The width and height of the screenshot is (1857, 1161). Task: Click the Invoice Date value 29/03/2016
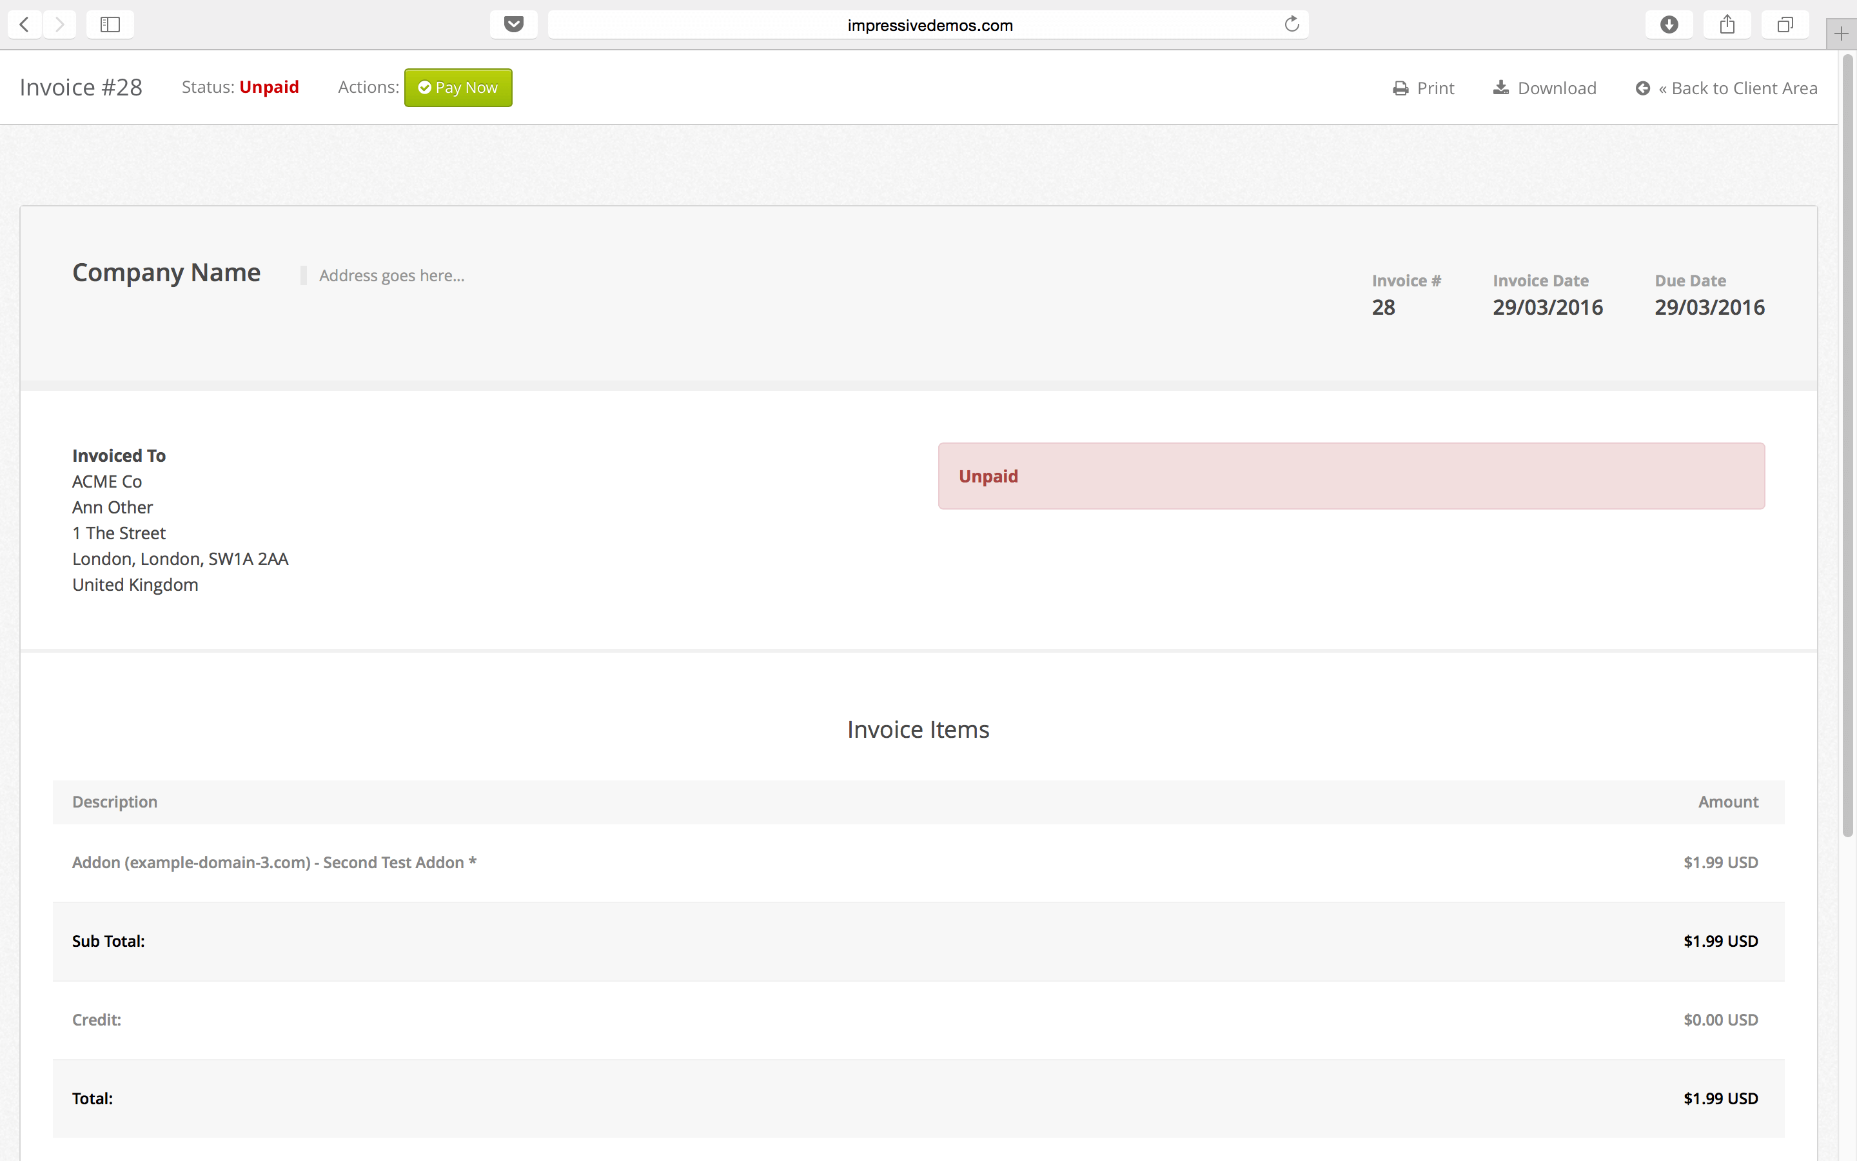point(1547,307)
